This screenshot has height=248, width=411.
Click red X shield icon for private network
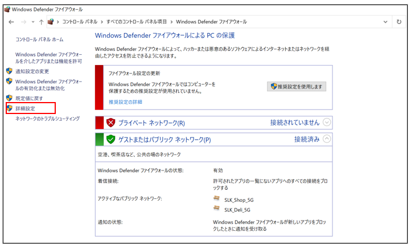pos(111,123)
